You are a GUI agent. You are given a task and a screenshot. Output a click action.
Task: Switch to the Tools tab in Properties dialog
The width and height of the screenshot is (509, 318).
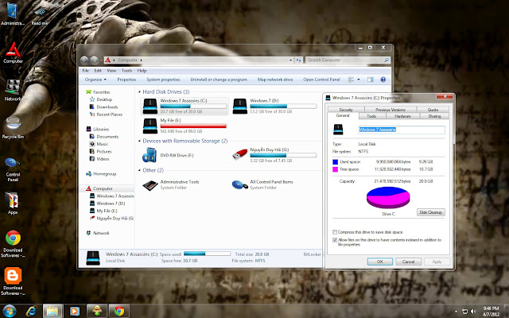(371, 116)
